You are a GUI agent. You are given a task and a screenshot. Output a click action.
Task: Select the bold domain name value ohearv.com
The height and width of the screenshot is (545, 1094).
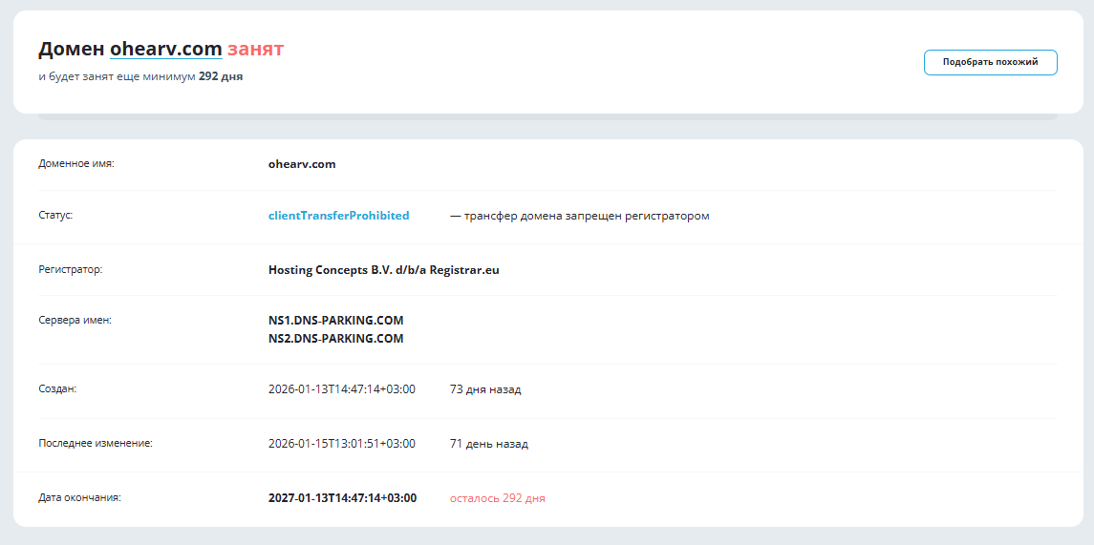click(x=302, y=164)
